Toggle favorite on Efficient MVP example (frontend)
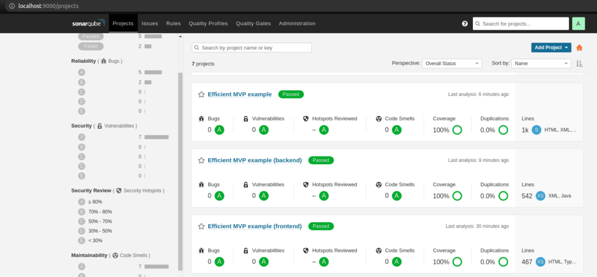The image size is (597, 277). point(201,226)
